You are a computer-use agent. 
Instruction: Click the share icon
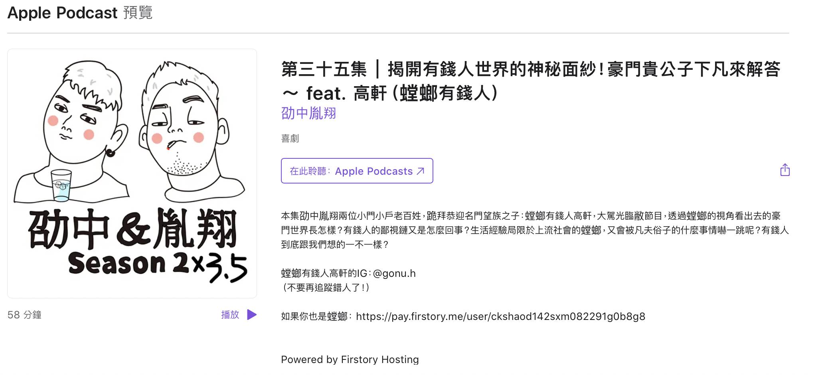click(785, 170)
